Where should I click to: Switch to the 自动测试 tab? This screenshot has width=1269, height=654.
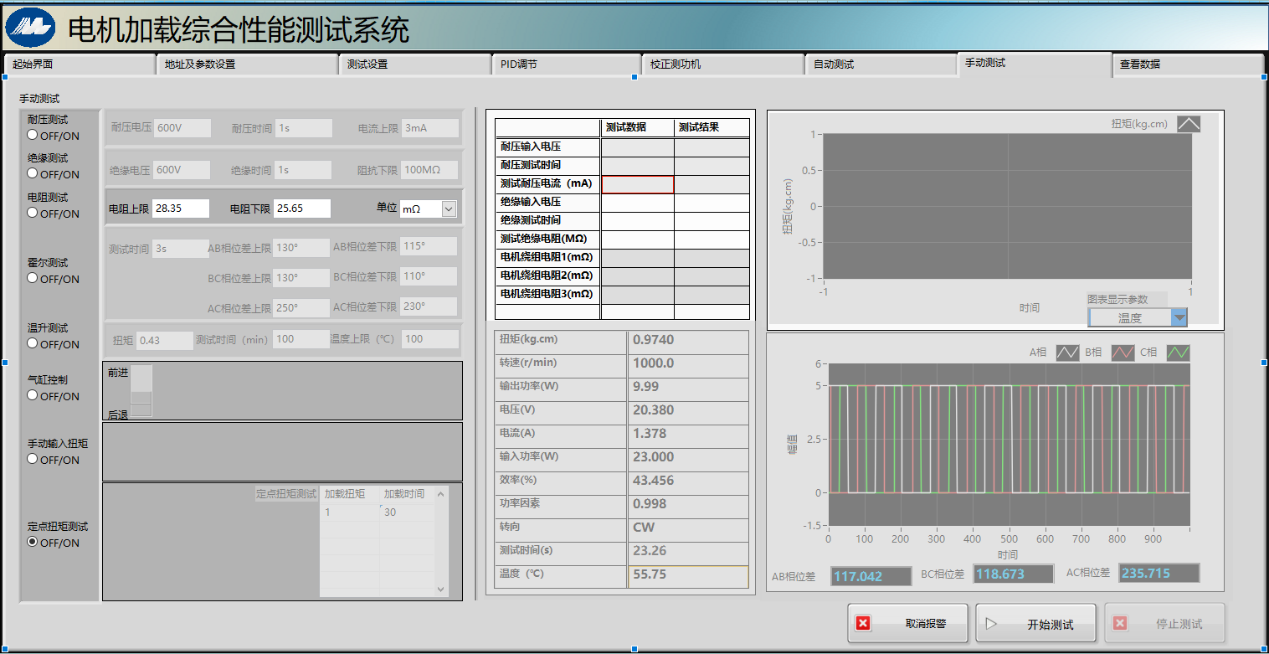coord(881,64)
